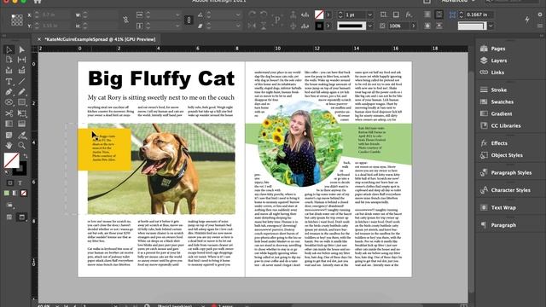Select the Hand tool
The width and height of the screenshot is (546, 307).
9,145
